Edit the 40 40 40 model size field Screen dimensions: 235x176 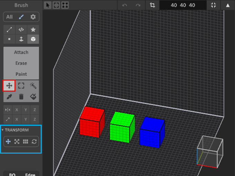tap(183, 5)
